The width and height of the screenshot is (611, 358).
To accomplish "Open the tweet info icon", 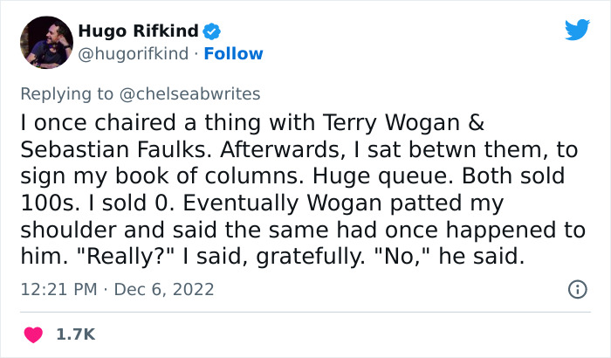I will [577, 289].
